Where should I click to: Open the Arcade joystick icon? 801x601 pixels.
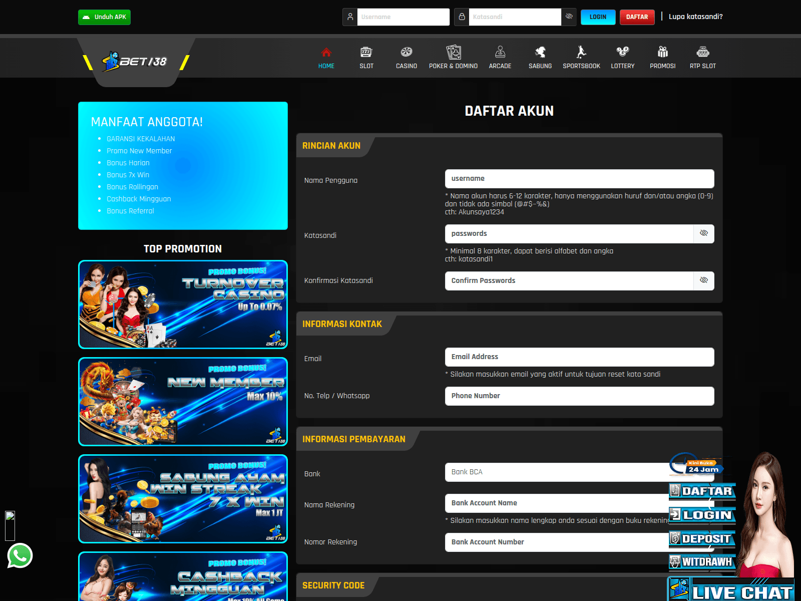point(500,52)
